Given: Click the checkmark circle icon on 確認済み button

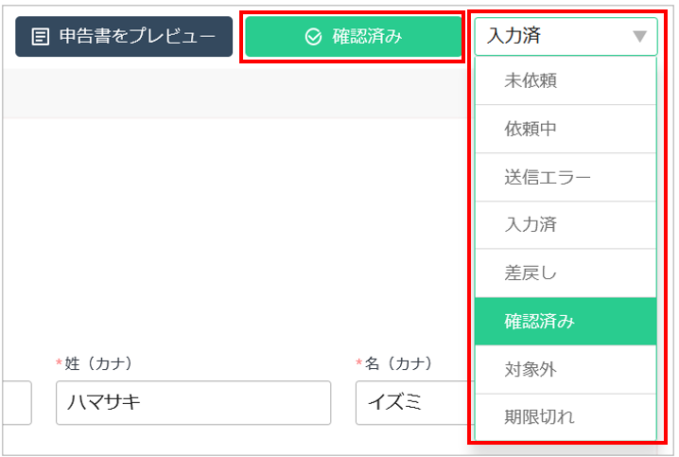Looking at the screenshot, I should [313, 37].
